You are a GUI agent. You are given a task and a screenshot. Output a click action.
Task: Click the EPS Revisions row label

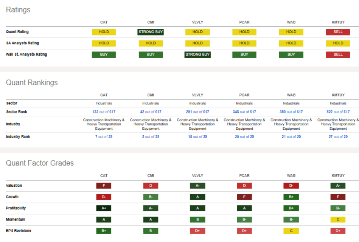click(x=18, y=231)
